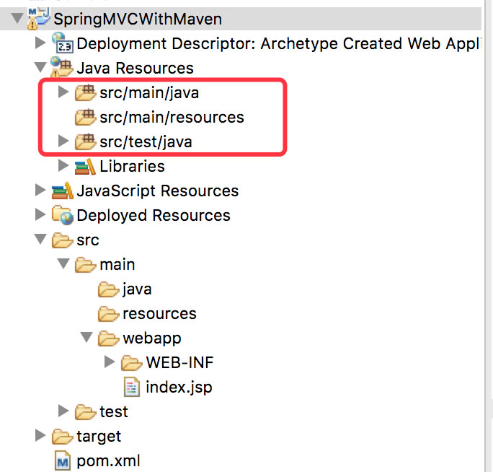Select the src/main/resources label

[172, 118]
